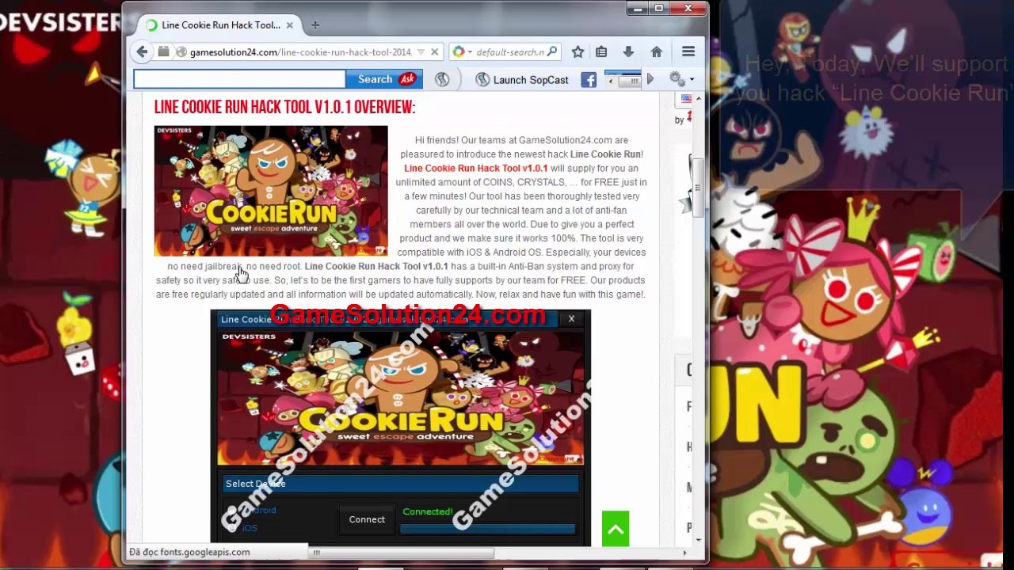Open the toolbar gear options dropdown

(x=681, y=79)
